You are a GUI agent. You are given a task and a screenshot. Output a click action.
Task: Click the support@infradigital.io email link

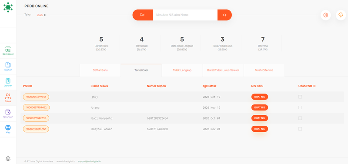[89, 161]
